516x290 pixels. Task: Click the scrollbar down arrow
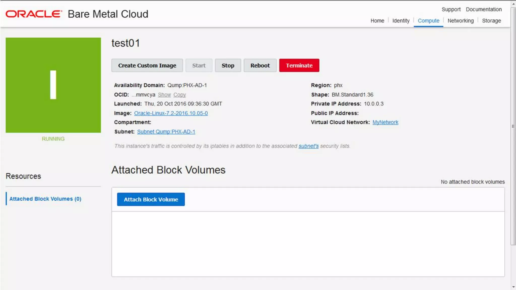coord(513,287)
